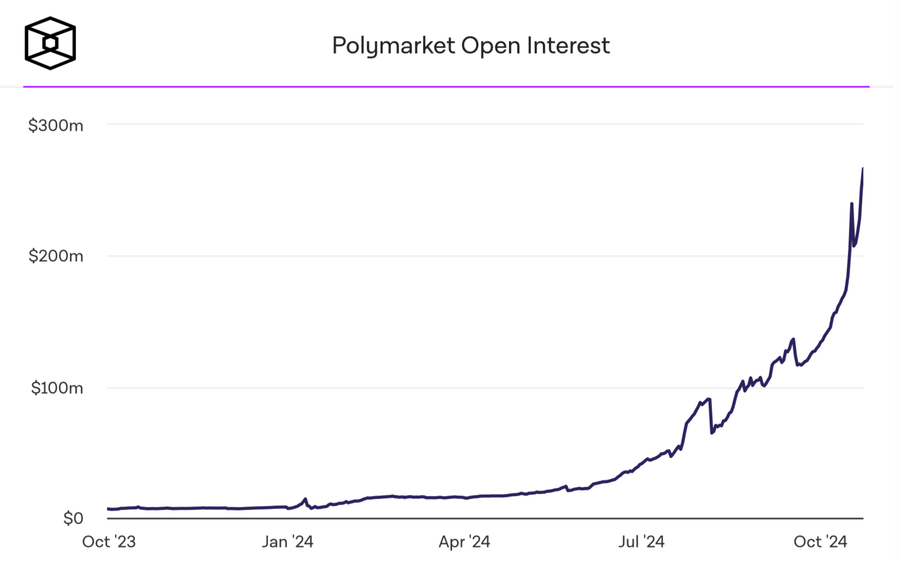Click the Jul '24 x-axis label

coord(641,542)
